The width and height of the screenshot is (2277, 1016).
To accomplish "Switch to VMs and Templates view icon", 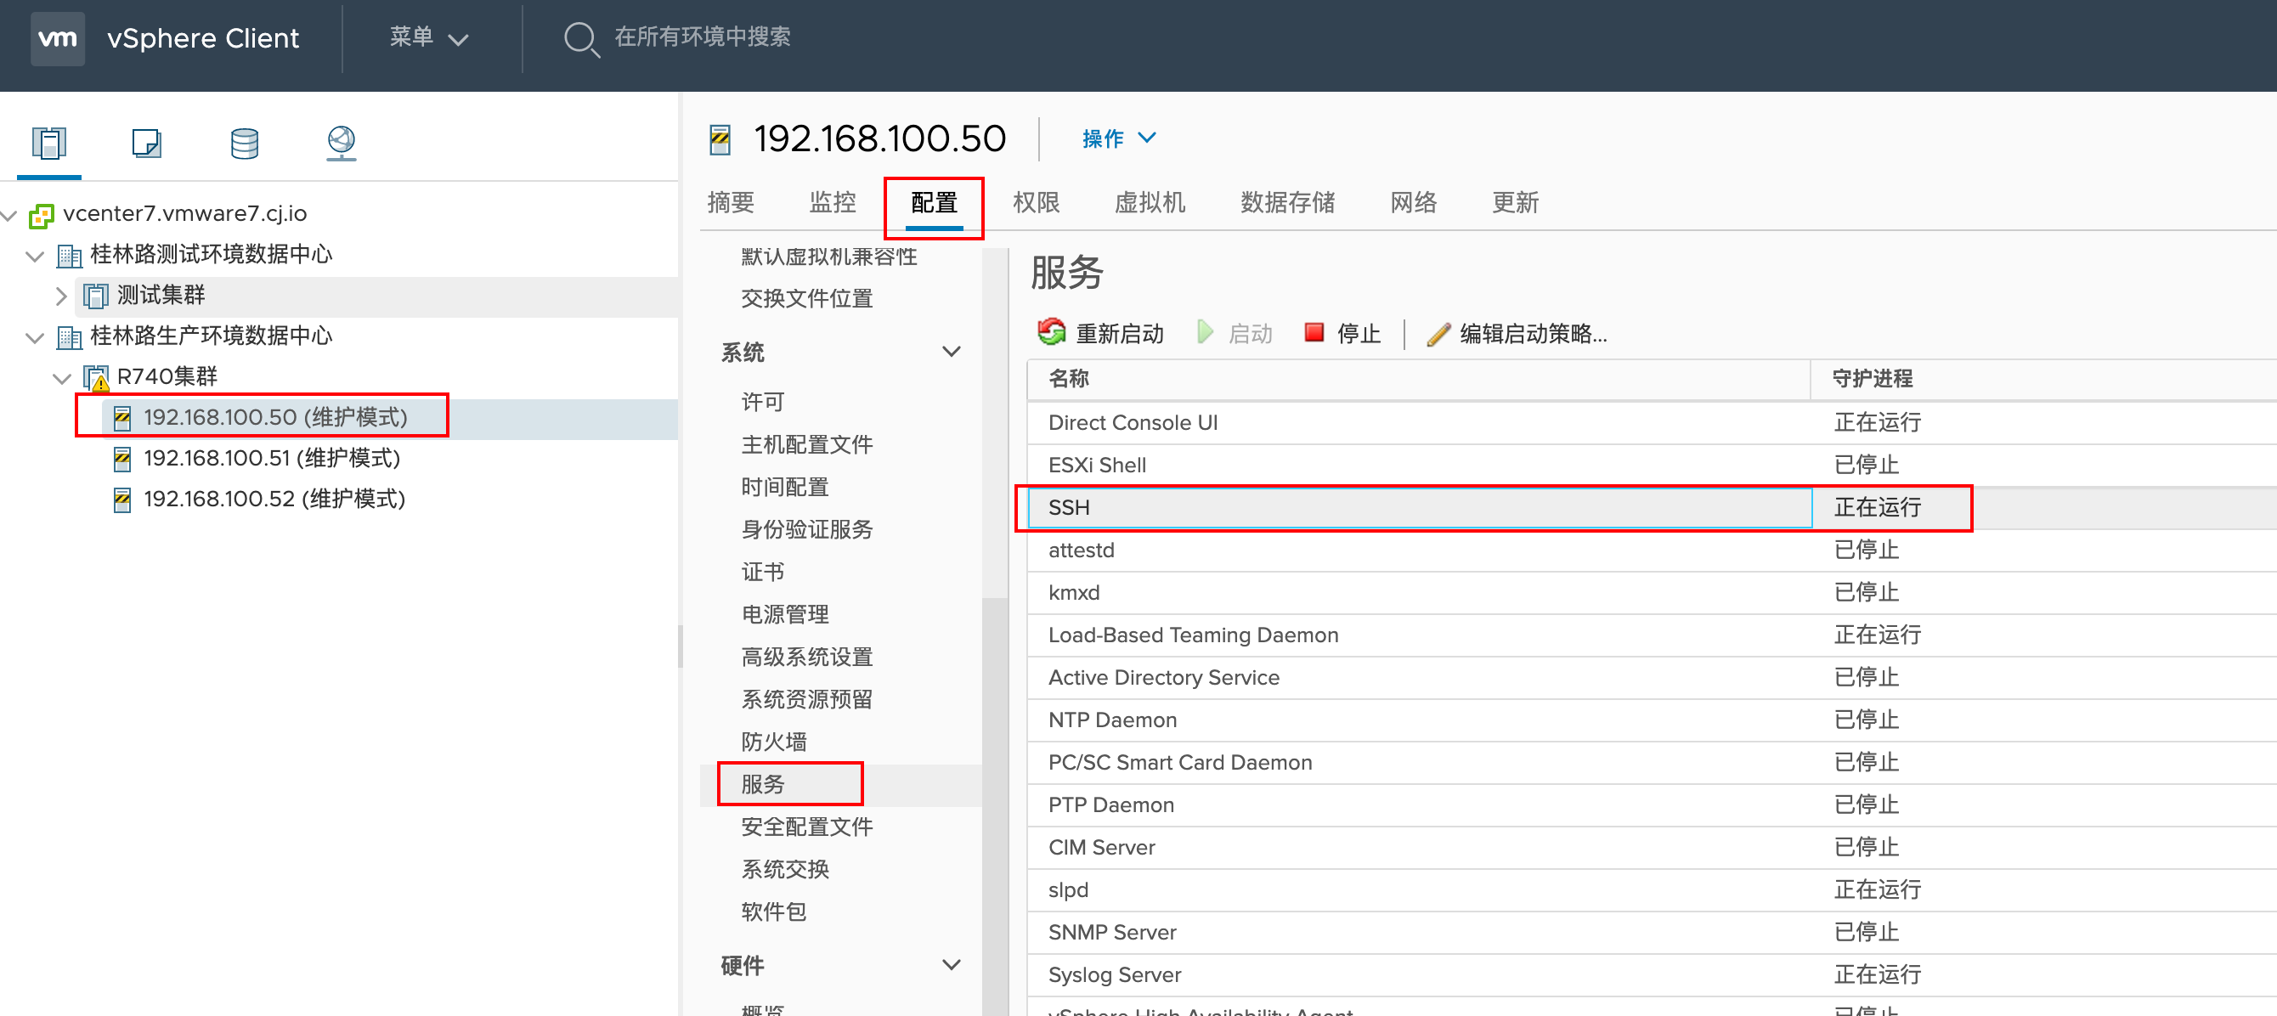I will [x=146, y=142].
